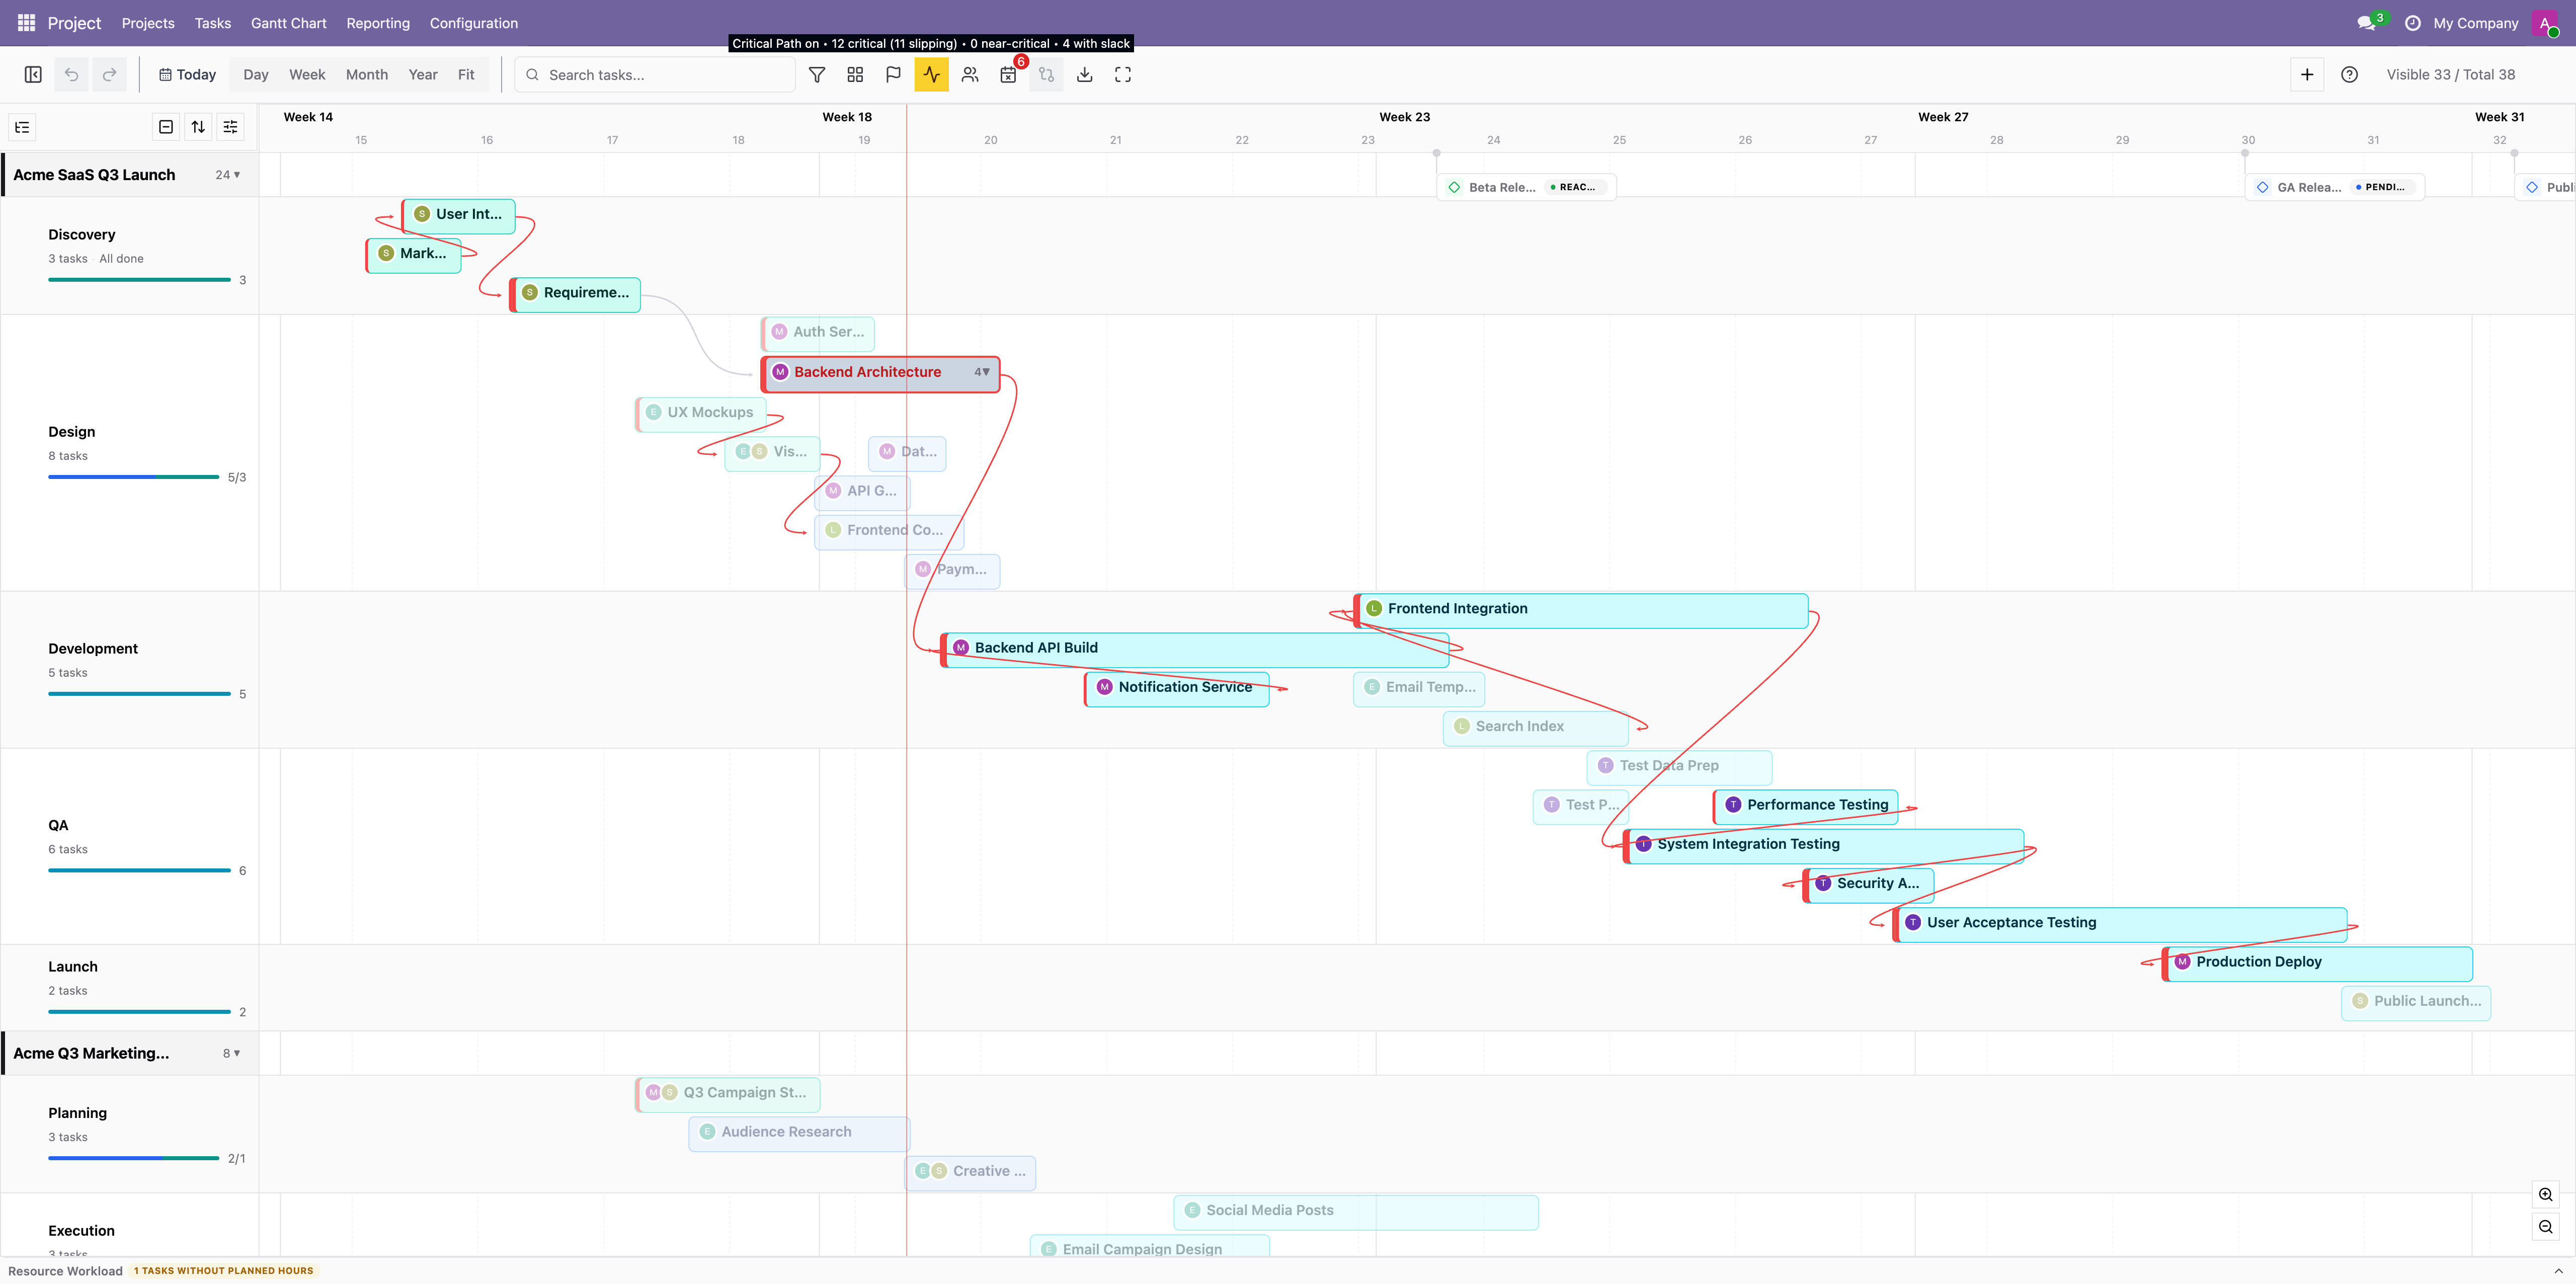Open the apps grid launcher
Screen dimensions: 2576x1284
26,22
